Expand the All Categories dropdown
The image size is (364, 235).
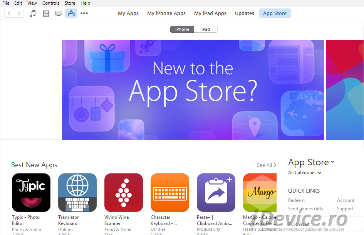(x=305, y=173)
